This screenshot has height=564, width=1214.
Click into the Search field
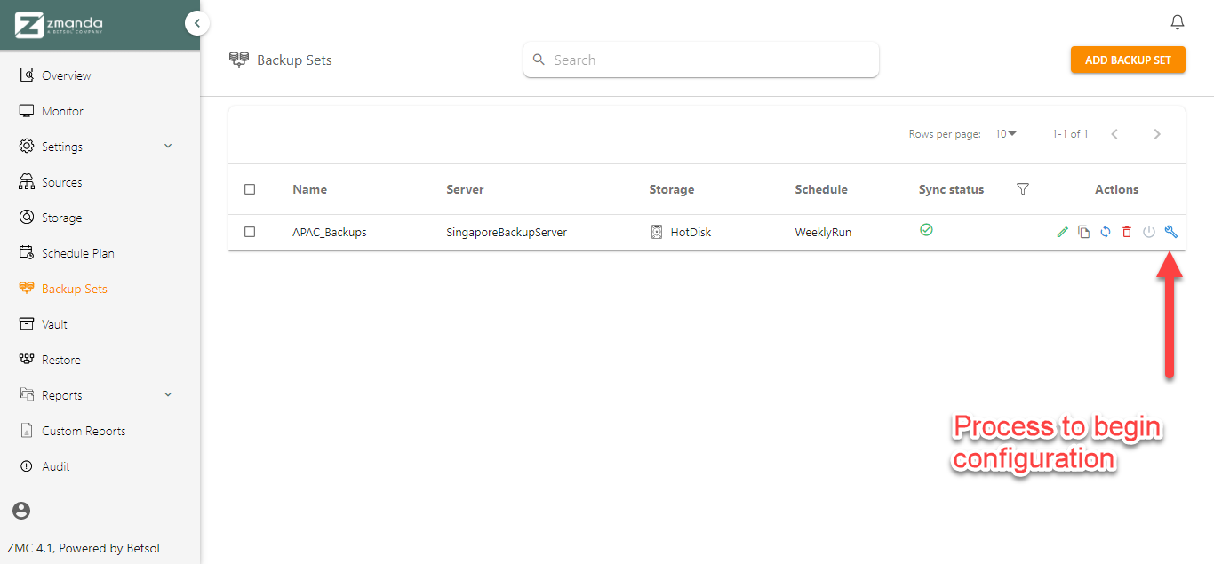point(701,60)
